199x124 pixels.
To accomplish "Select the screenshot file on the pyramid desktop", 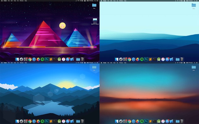I will click(95, 20).
